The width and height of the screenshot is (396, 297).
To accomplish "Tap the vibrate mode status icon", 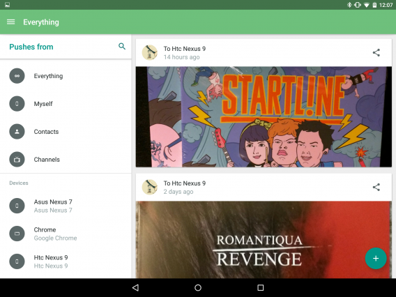I will tap(358, 5).
